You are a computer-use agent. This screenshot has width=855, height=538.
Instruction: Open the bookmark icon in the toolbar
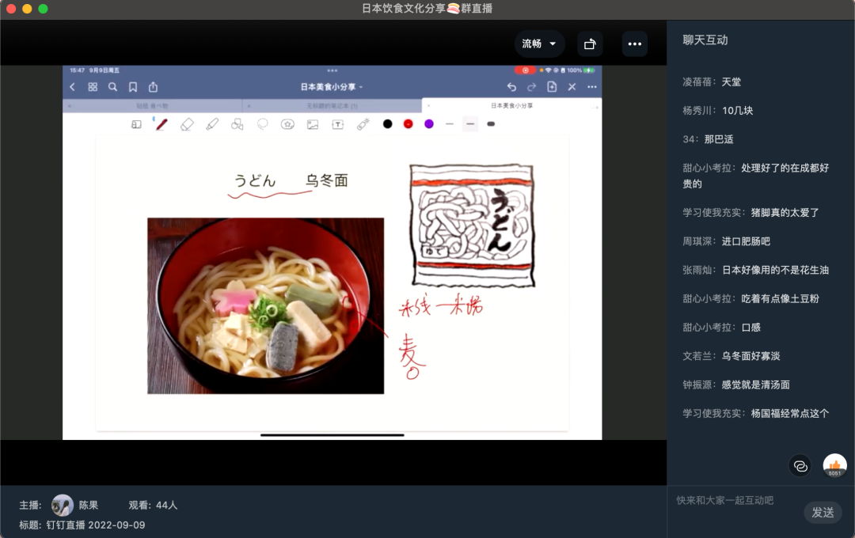(x=132, y=87)
